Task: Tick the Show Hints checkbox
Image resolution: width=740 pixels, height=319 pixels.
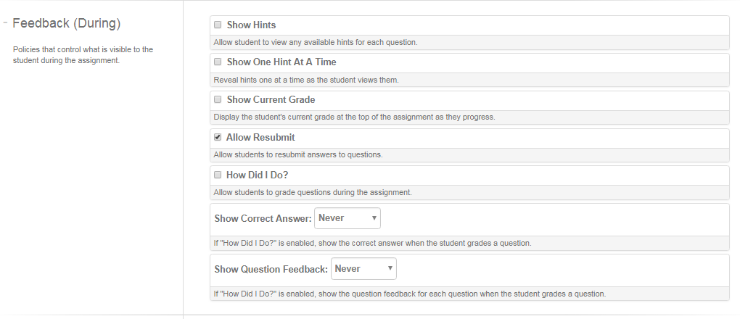Action: tap(218, 25)
